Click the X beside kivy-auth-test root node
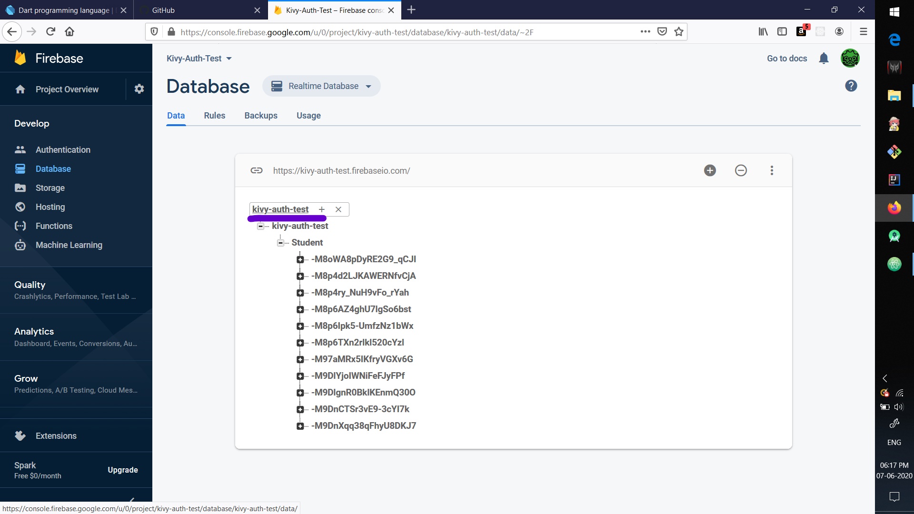 point(338,209)
